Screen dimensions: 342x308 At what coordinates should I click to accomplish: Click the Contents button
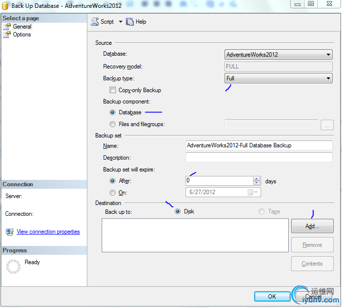[x=312, y=264]
